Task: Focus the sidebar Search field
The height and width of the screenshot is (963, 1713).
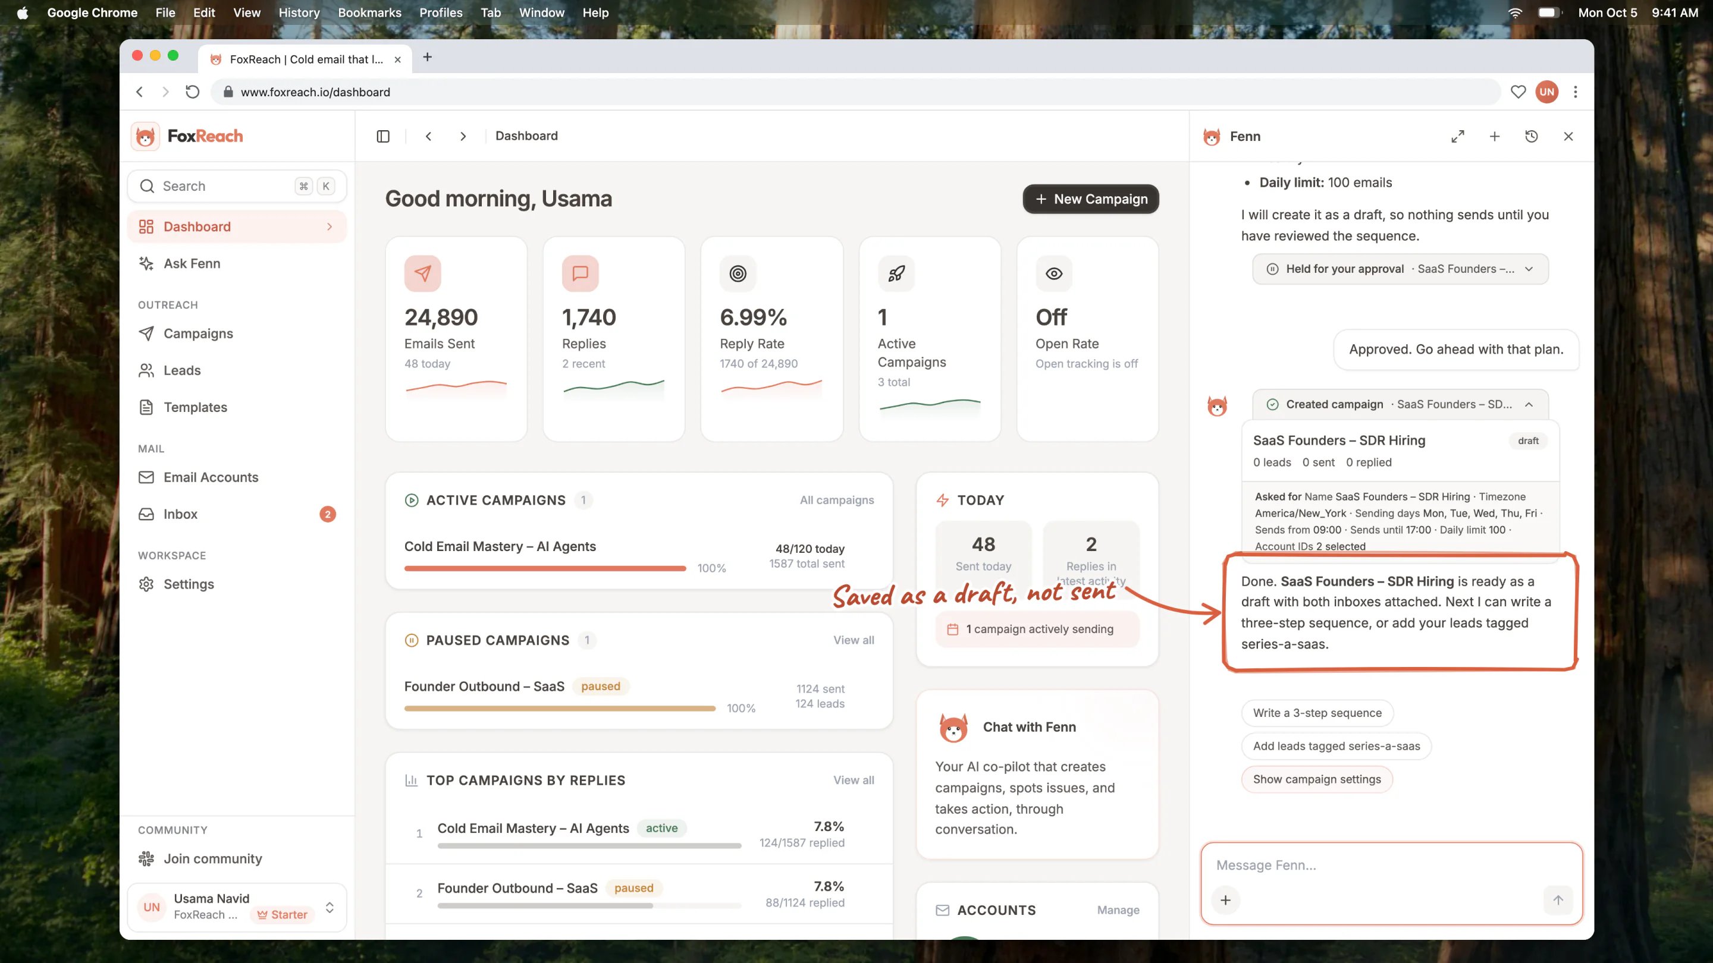Action: [x=237, y=186]
